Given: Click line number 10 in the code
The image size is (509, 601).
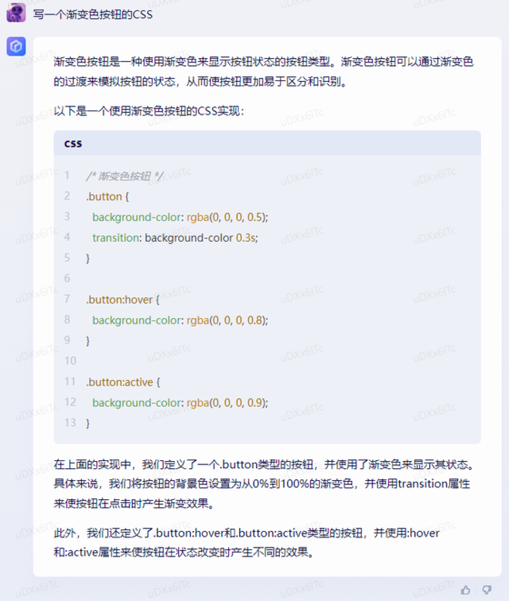Looking at the screenshot, I should coord(70,361).
